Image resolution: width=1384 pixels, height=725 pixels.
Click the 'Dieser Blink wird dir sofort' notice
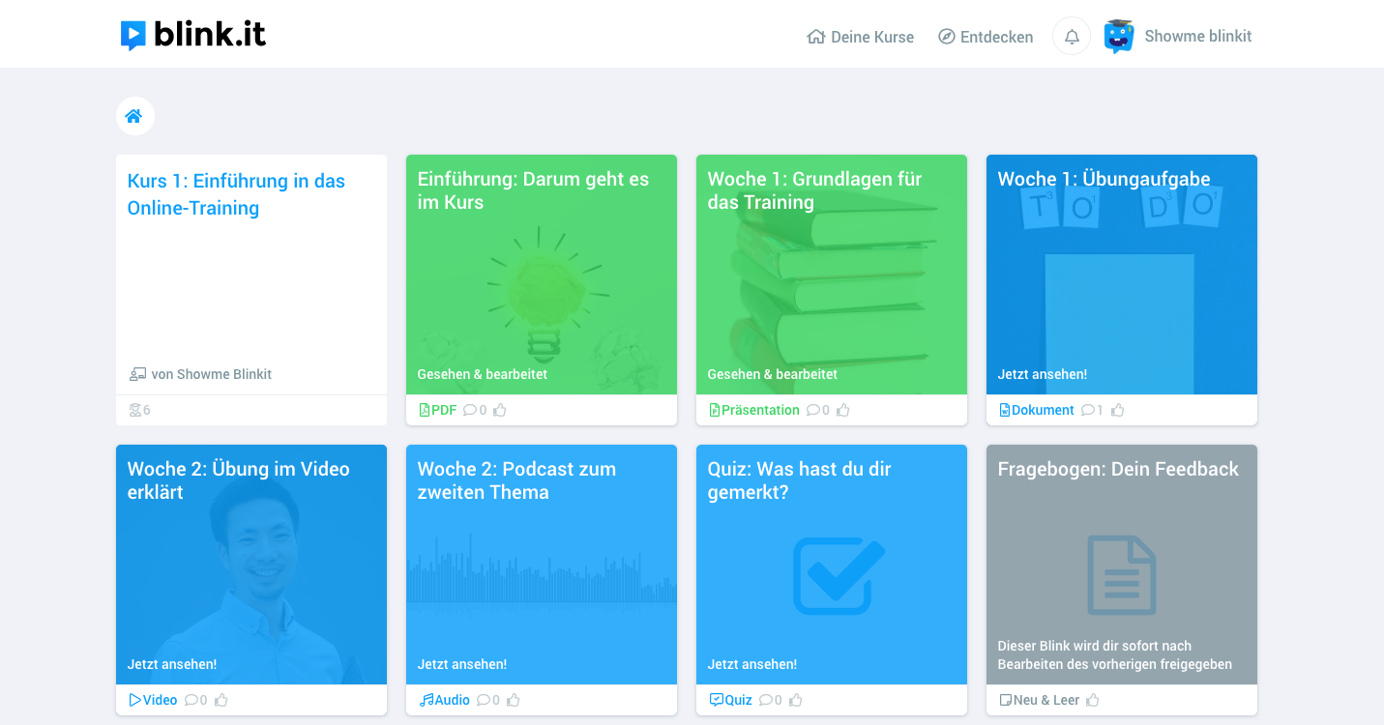pos(1114,654)
